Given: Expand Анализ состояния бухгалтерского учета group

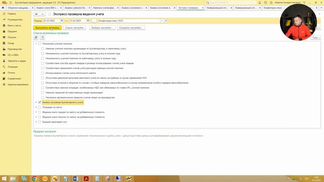Looking at the screenshot, I should click(36, 102).
